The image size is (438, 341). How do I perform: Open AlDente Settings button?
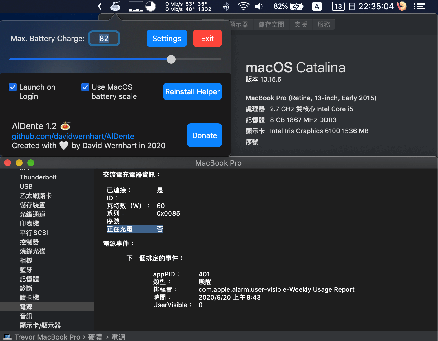coord(167,38)
